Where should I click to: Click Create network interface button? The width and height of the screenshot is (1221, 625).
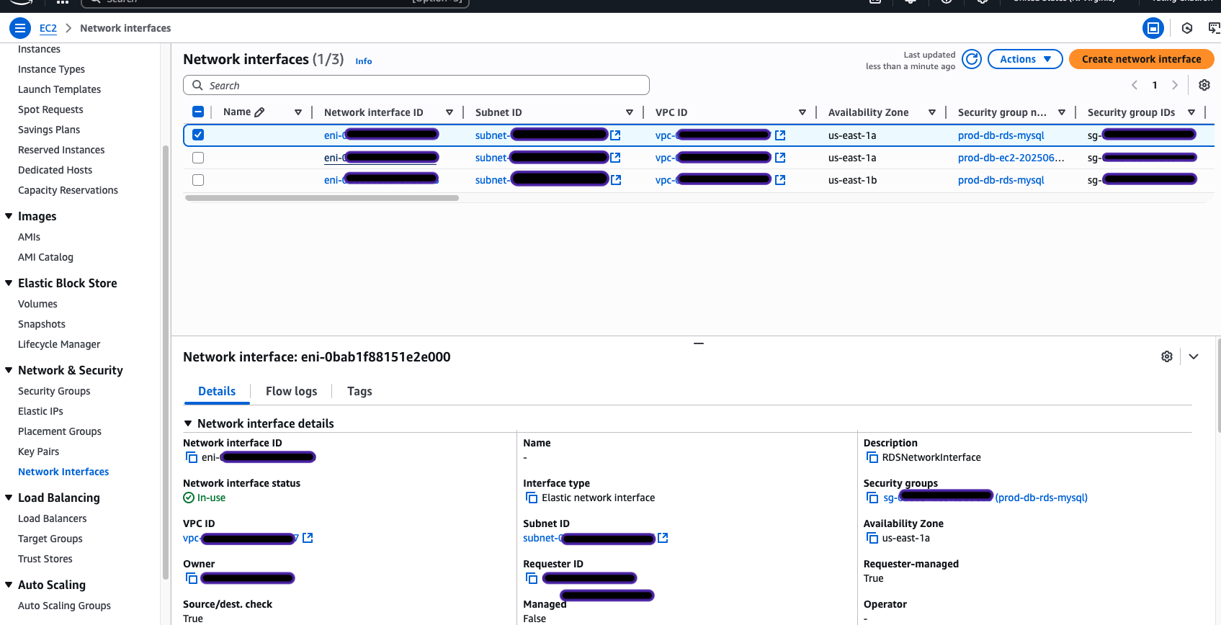click(1141, 59)
